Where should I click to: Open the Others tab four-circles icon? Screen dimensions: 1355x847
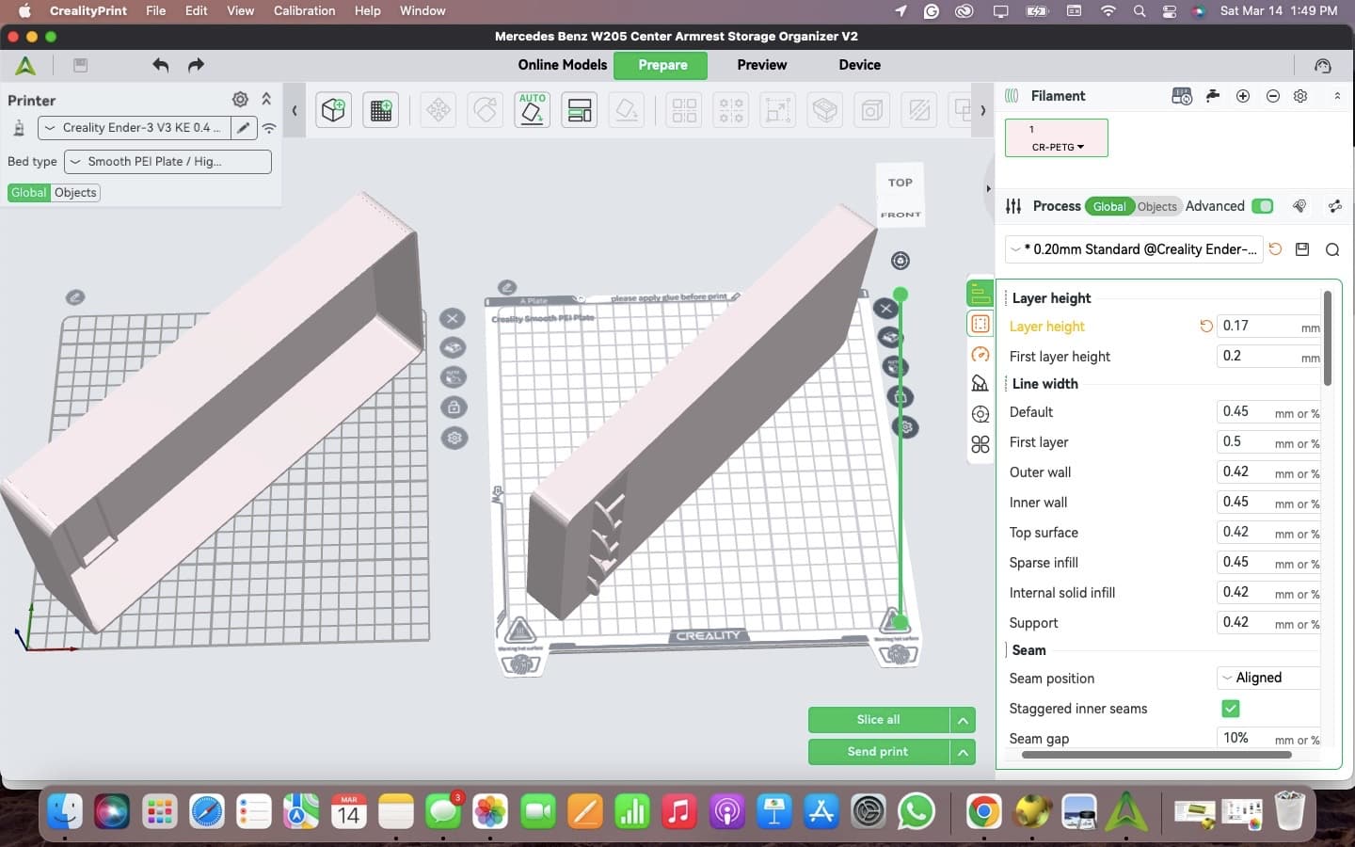coord(980,444)
